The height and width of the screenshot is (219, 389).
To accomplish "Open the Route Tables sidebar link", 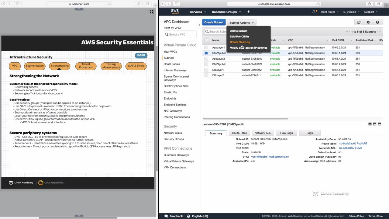I will (172, 64).
